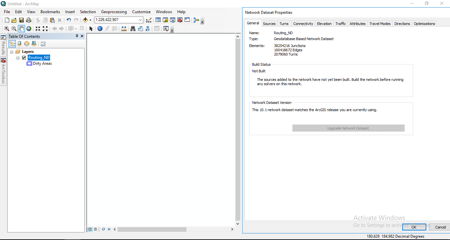The height and width of the screenshot is (240, 450).
Task: Open a map file from disk
Action: pos(14,20)
